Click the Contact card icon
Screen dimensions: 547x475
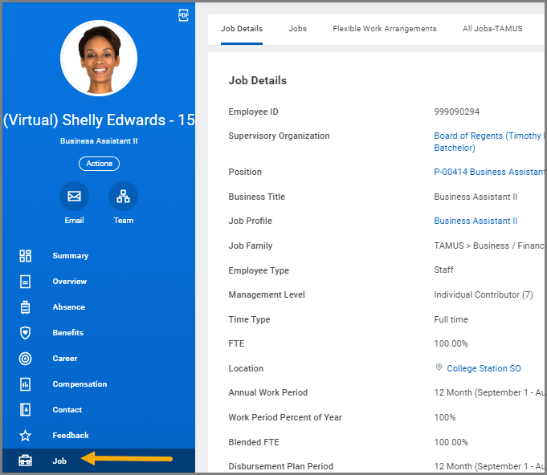click(25, 410)
